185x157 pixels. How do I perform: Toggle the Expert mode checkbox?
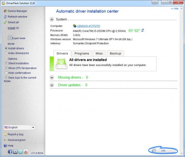[x=10, y=38]
